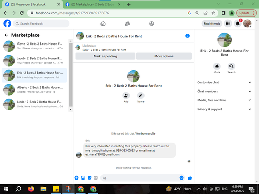Select Erik conversation in chat list
Image resolution: width=259 pixels, height=194 pixels.
click(x=34, y=75)
